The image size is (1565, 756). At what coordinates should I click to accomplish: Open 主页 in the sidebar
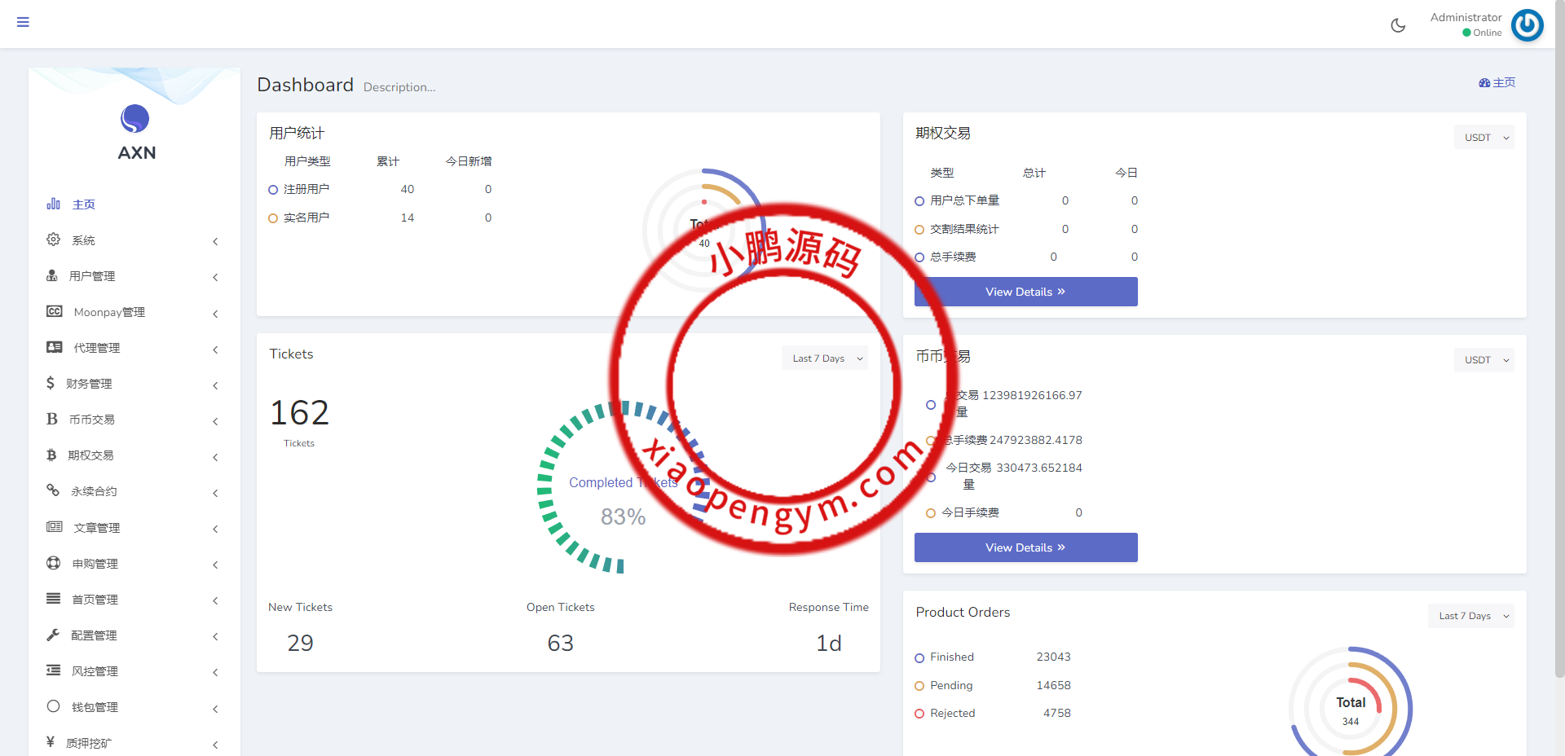[x=83, y=204]
